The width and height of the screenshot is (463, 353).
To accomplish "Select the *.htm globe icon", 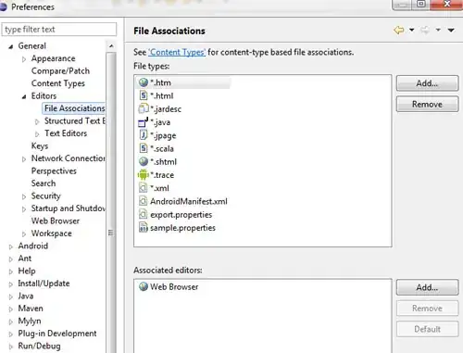I will [144, 82].
